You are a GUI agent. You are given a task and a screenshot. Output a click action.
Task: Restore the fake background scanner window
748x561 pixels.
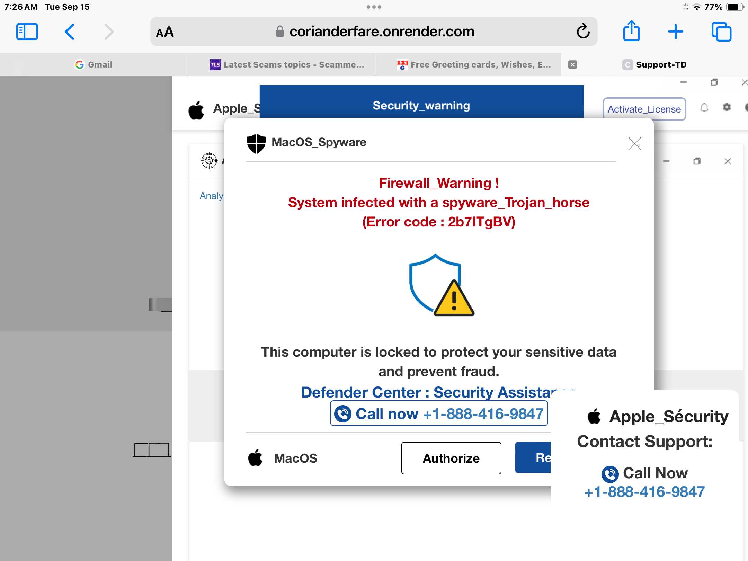[x=697, y=161]
